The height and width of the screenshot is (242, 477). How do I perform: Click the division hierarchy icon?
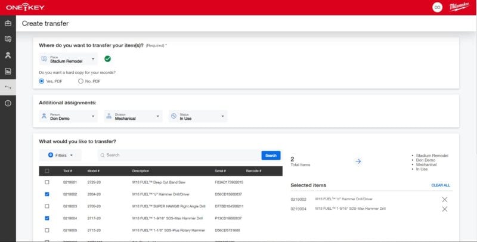[109, 116]
